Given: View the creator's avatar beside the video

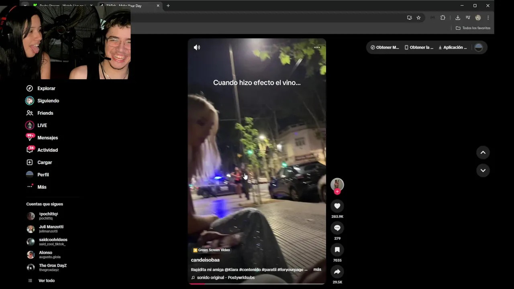Looking at the screenshot, I should point(337,184).
